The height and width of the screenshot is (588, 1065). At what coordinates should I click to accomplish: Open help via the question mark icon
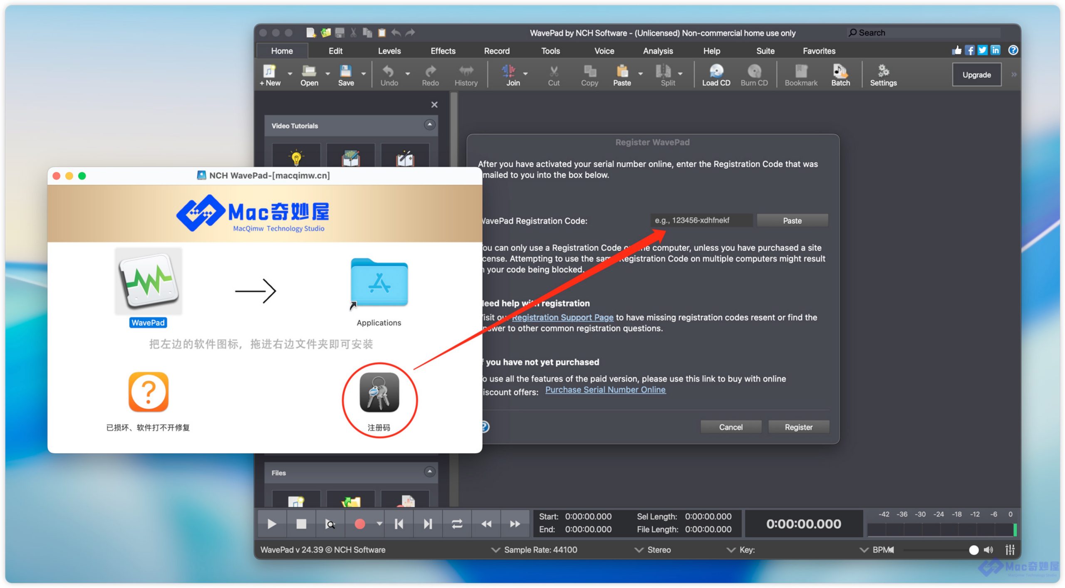[x=1013, y=50]
